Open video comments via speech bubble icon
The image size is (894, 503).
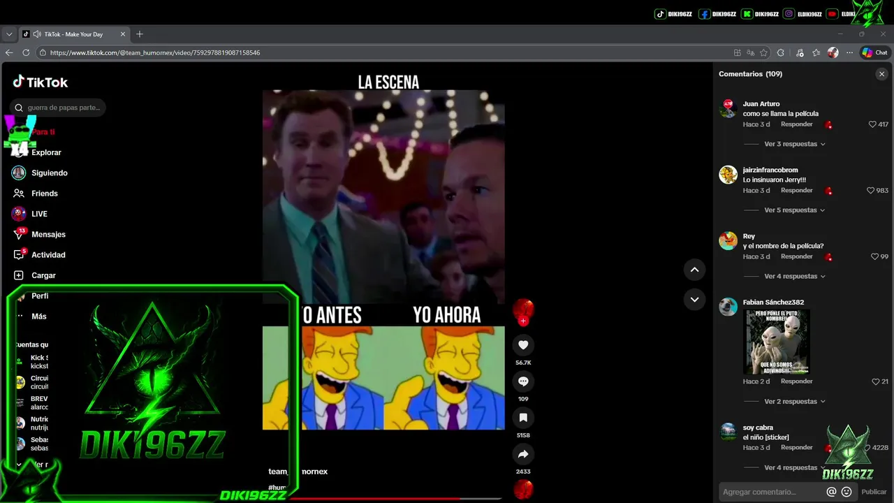coord(523,381)
